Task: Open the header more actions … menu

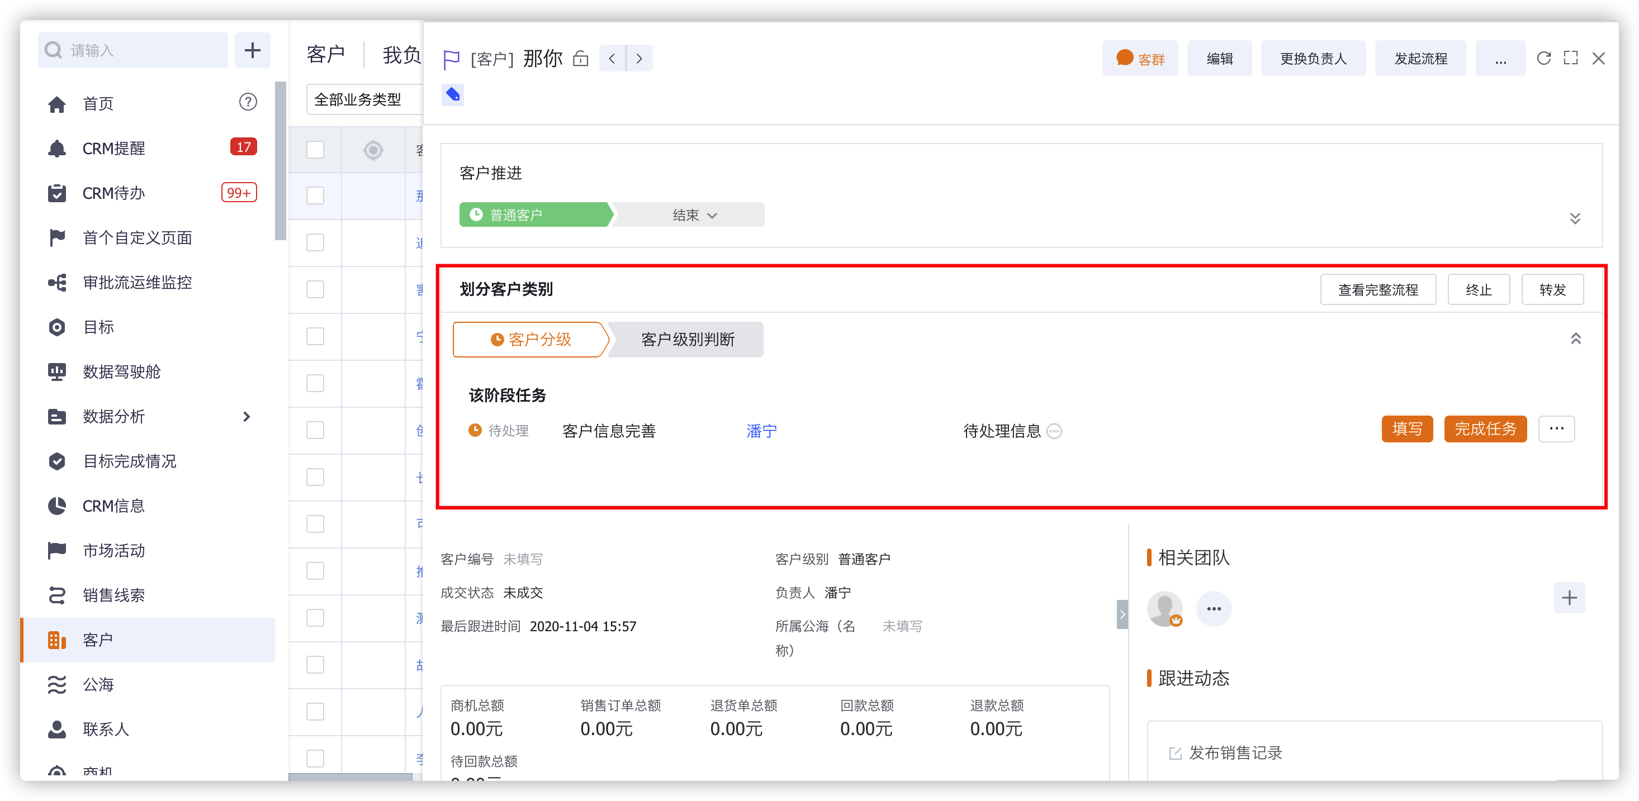Action: click(x=1500, y=59)
